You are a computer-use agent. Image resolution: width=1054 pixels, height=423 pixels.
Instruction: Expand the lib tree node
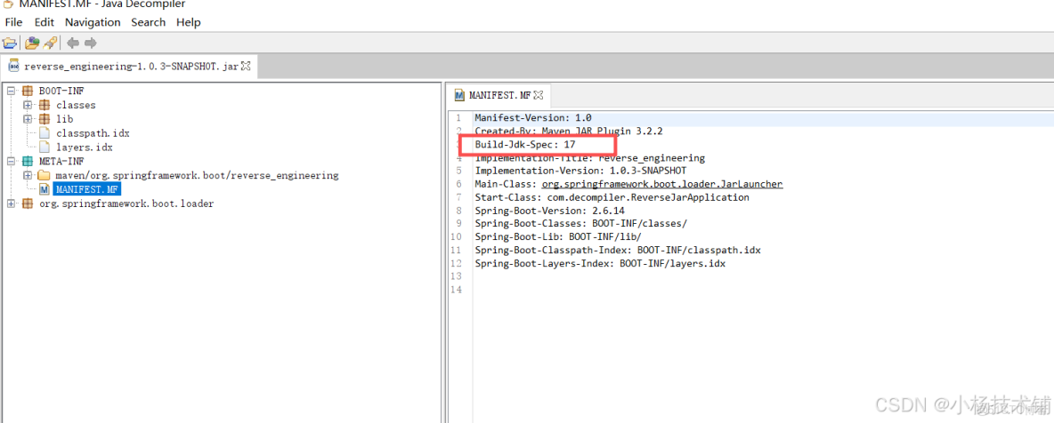28,119
